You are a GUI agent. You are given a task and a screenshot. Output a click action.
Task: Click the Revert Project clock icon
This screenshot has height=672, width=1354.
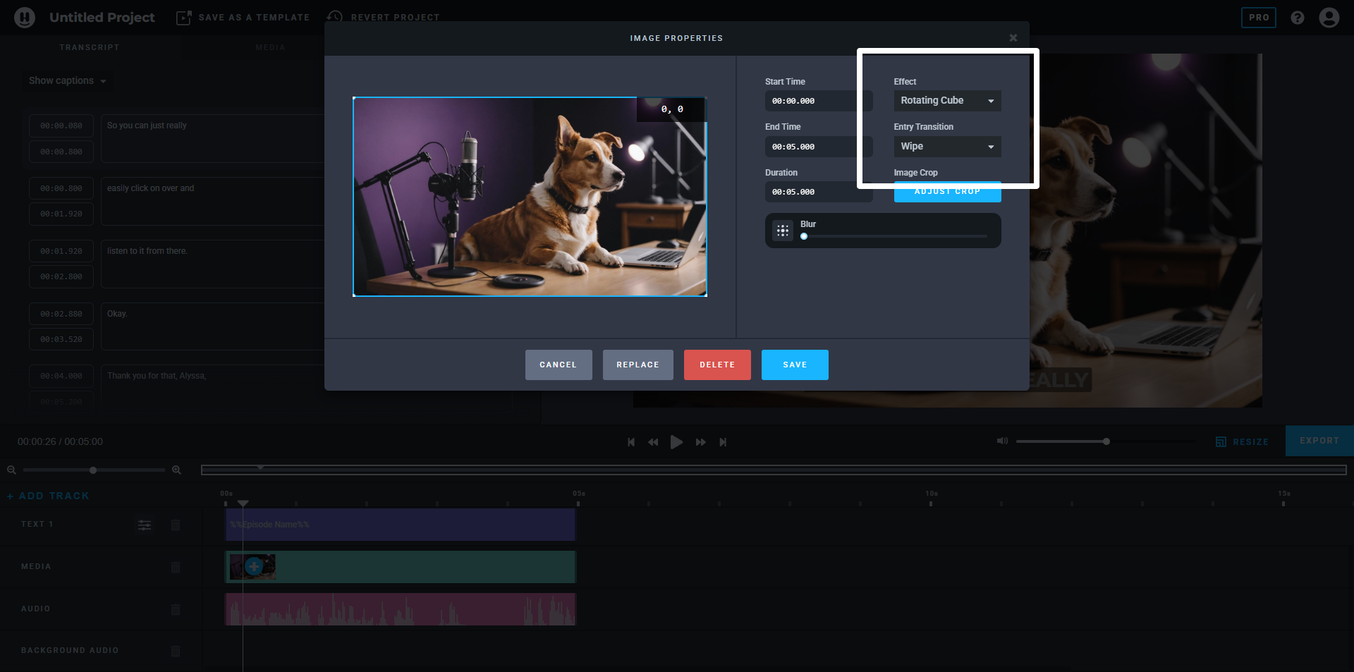pyautogui.click(x=335, y=17)
